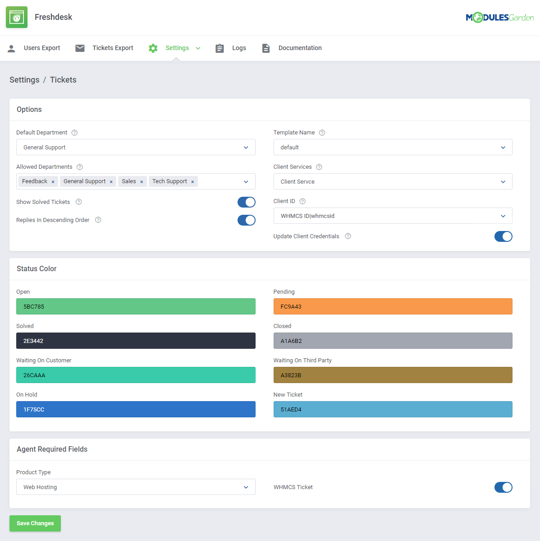Screen dimensions: 540x541
Task: Click the Logs clipboard icon
Action: (x=220, y=48)
